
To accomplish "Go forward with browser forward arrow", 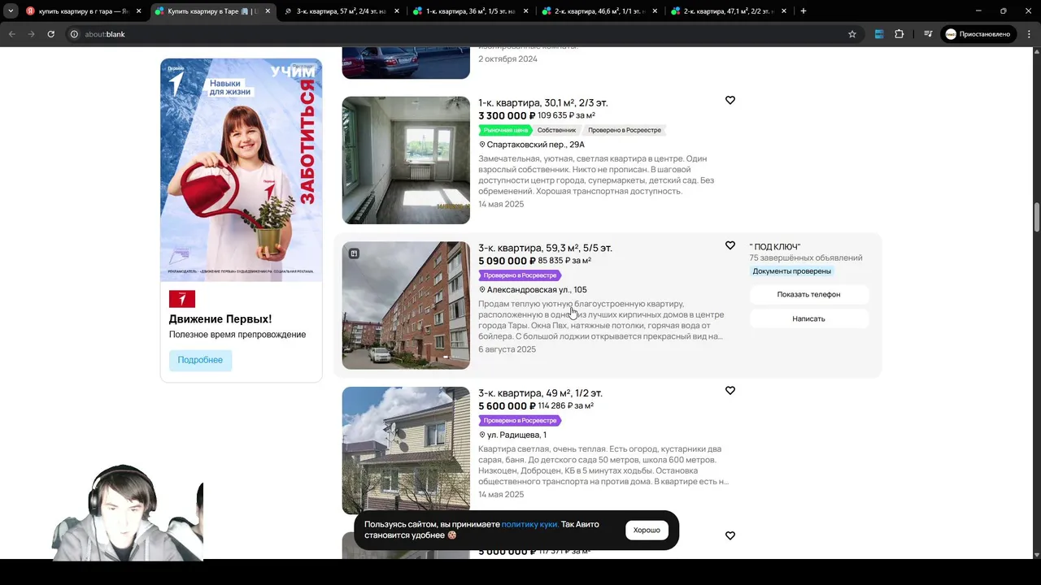I will pos(31,34).
